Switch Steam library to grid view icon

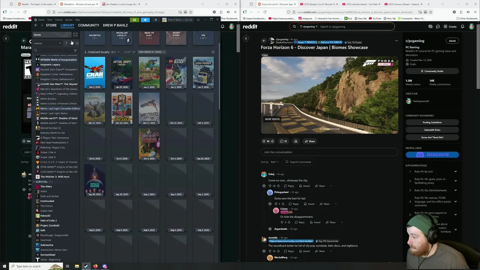click(75, 35)
